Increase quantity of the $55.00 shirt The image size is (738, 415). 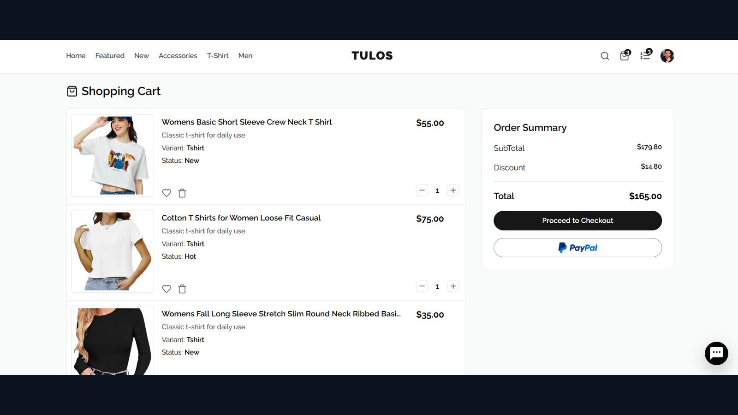point(453,190)
